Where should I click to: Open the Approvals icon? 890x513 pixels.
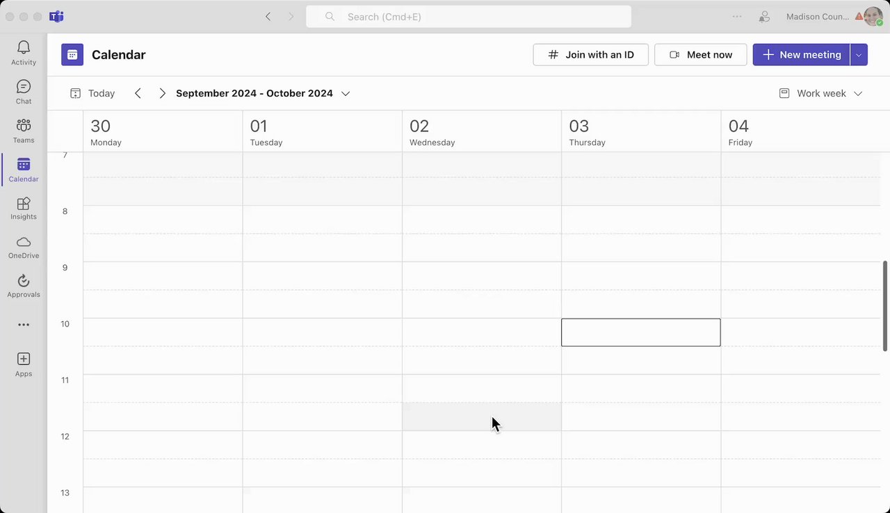coord(24,282)
